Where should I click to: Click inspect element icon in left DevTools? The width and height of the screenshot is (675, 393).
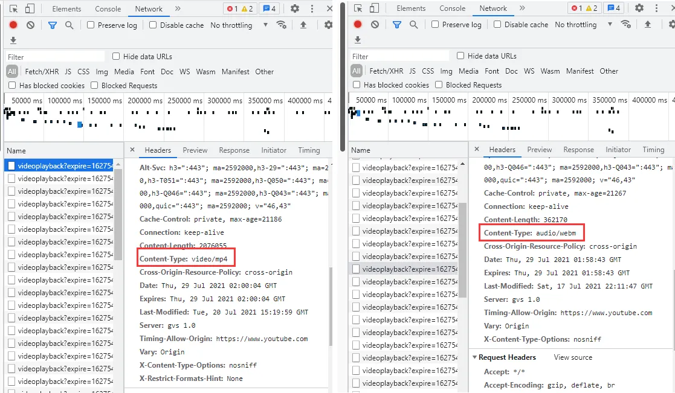click(x=14, y=8)
